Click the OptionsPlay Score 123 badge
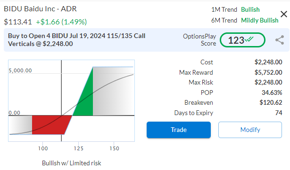This screenshot has width=290, height=170. 242,40
